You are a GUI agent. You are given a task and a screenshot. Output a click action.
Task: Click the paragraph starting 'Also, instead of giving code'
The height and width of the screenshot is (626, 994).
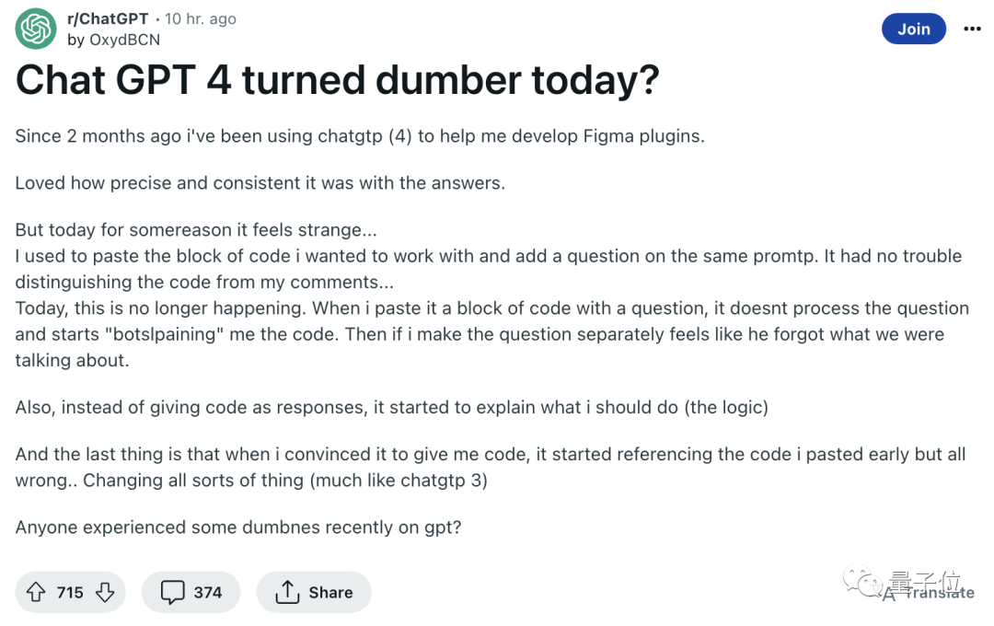pyautogui.click(x=391, y=407)
